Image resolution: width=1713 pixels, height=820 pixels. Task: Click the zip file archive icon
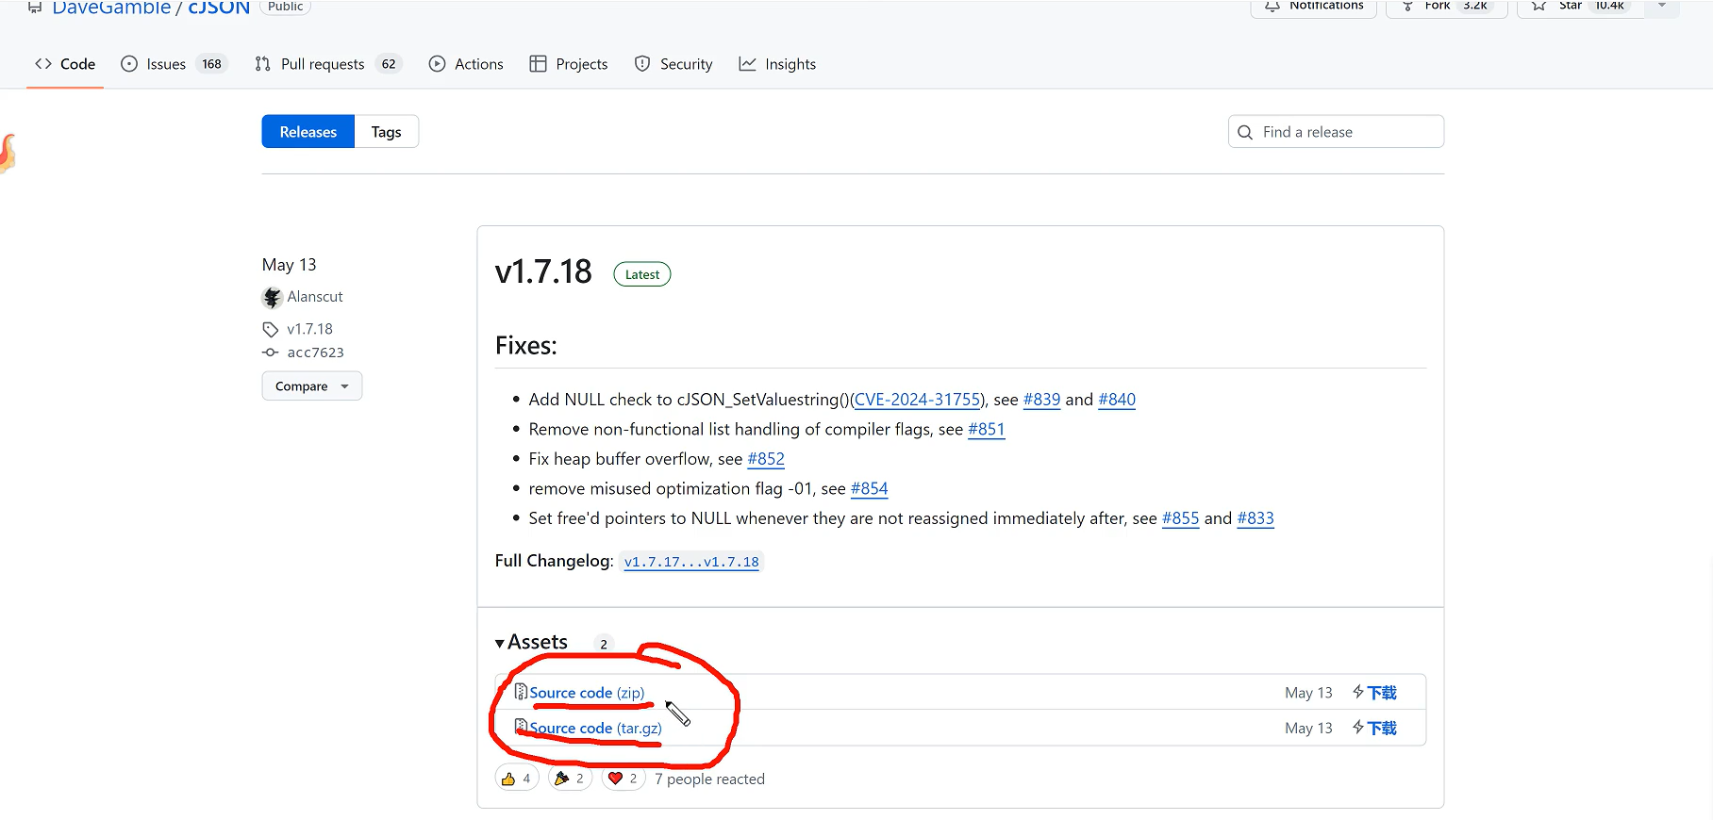521,692
